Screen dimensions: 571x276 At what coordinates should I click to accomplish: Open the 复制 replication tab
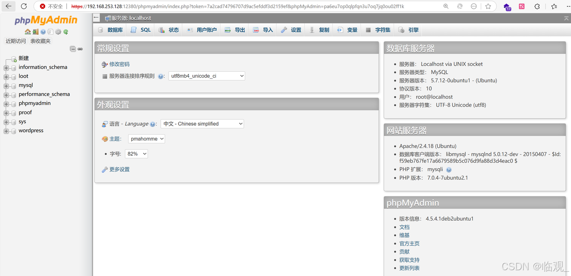(x=319, y=30)
